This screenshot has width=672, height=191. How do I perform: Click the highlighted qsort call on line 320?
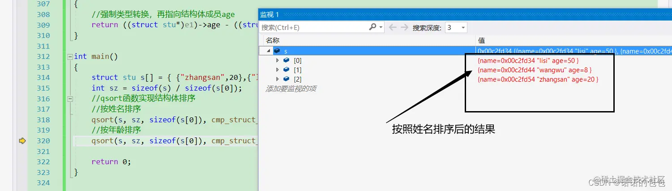175,141
